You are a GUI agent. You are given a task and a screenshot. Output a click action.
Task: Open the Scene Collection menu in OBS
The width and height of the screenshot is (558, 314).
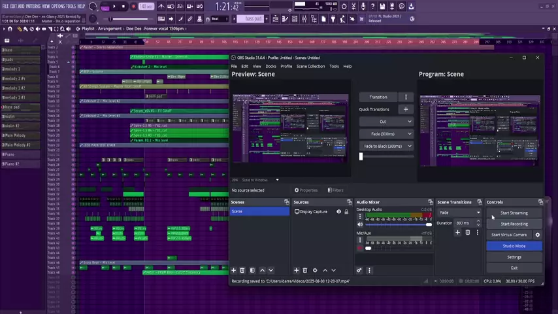tap(310, 66)
